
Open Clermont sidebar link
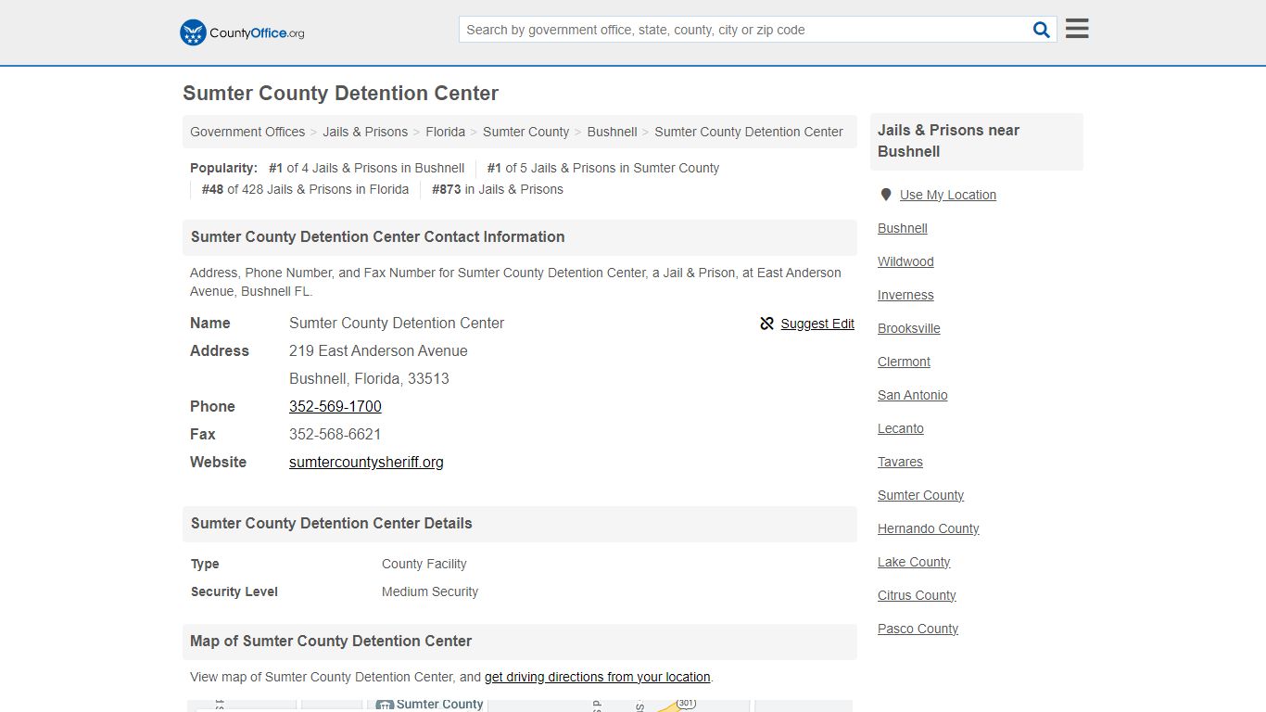coord(904,362)
